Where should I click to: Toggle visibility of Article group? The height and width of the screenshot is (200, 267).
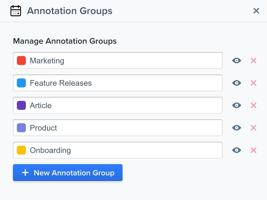237,105
